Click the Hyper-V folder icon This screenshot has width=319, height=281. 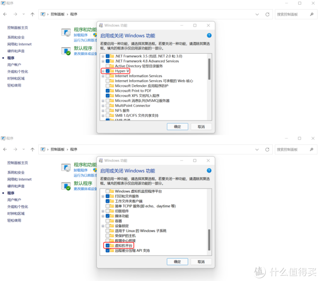point(112,71)
